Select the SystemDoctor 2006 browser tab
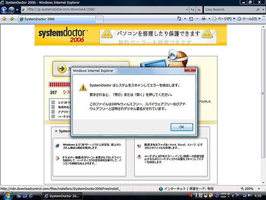 click(57, 19)
